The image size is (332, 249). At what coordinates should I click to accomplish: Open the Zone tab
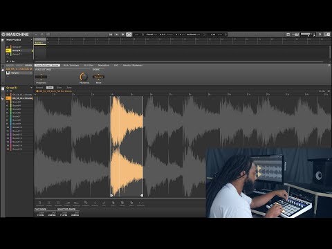(69, 88)
